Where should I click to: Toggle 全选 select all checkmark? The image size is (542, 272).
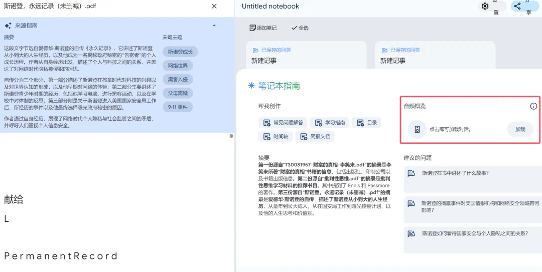(300, 28)
